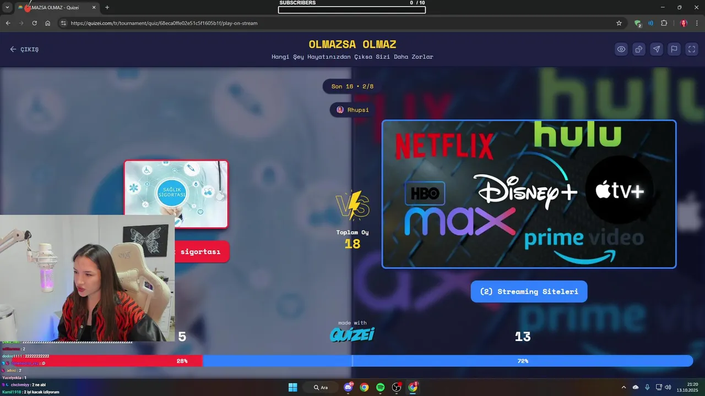The height and width of the screenshot is (396, 705).
Task: Click the browser forward arrow
Action: click(21, 23)
